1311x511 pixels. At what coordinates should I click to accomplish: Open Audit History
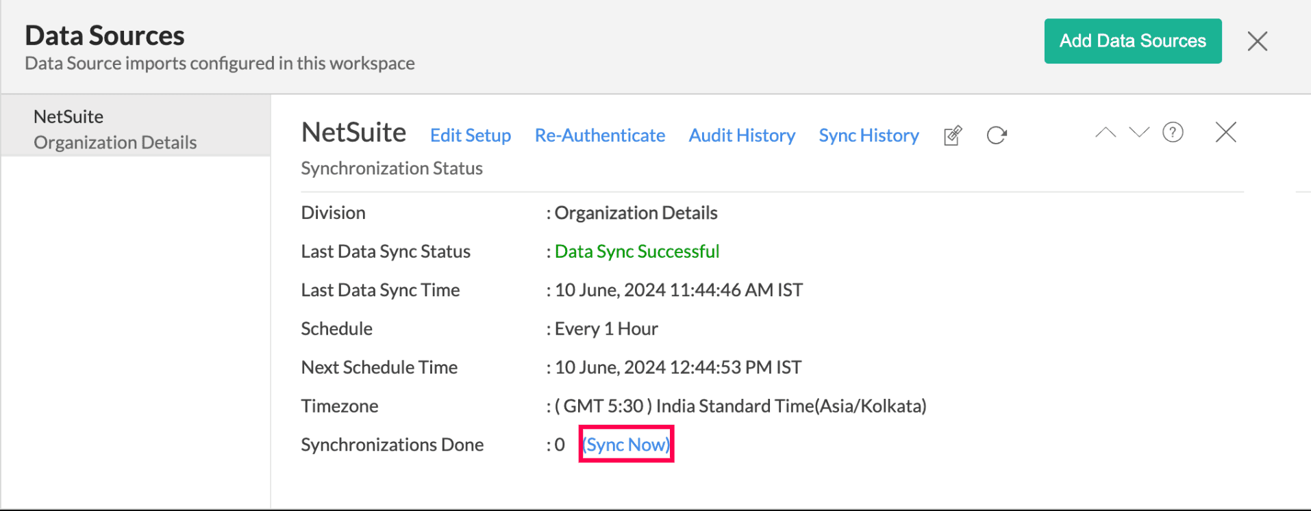[742, 135]
